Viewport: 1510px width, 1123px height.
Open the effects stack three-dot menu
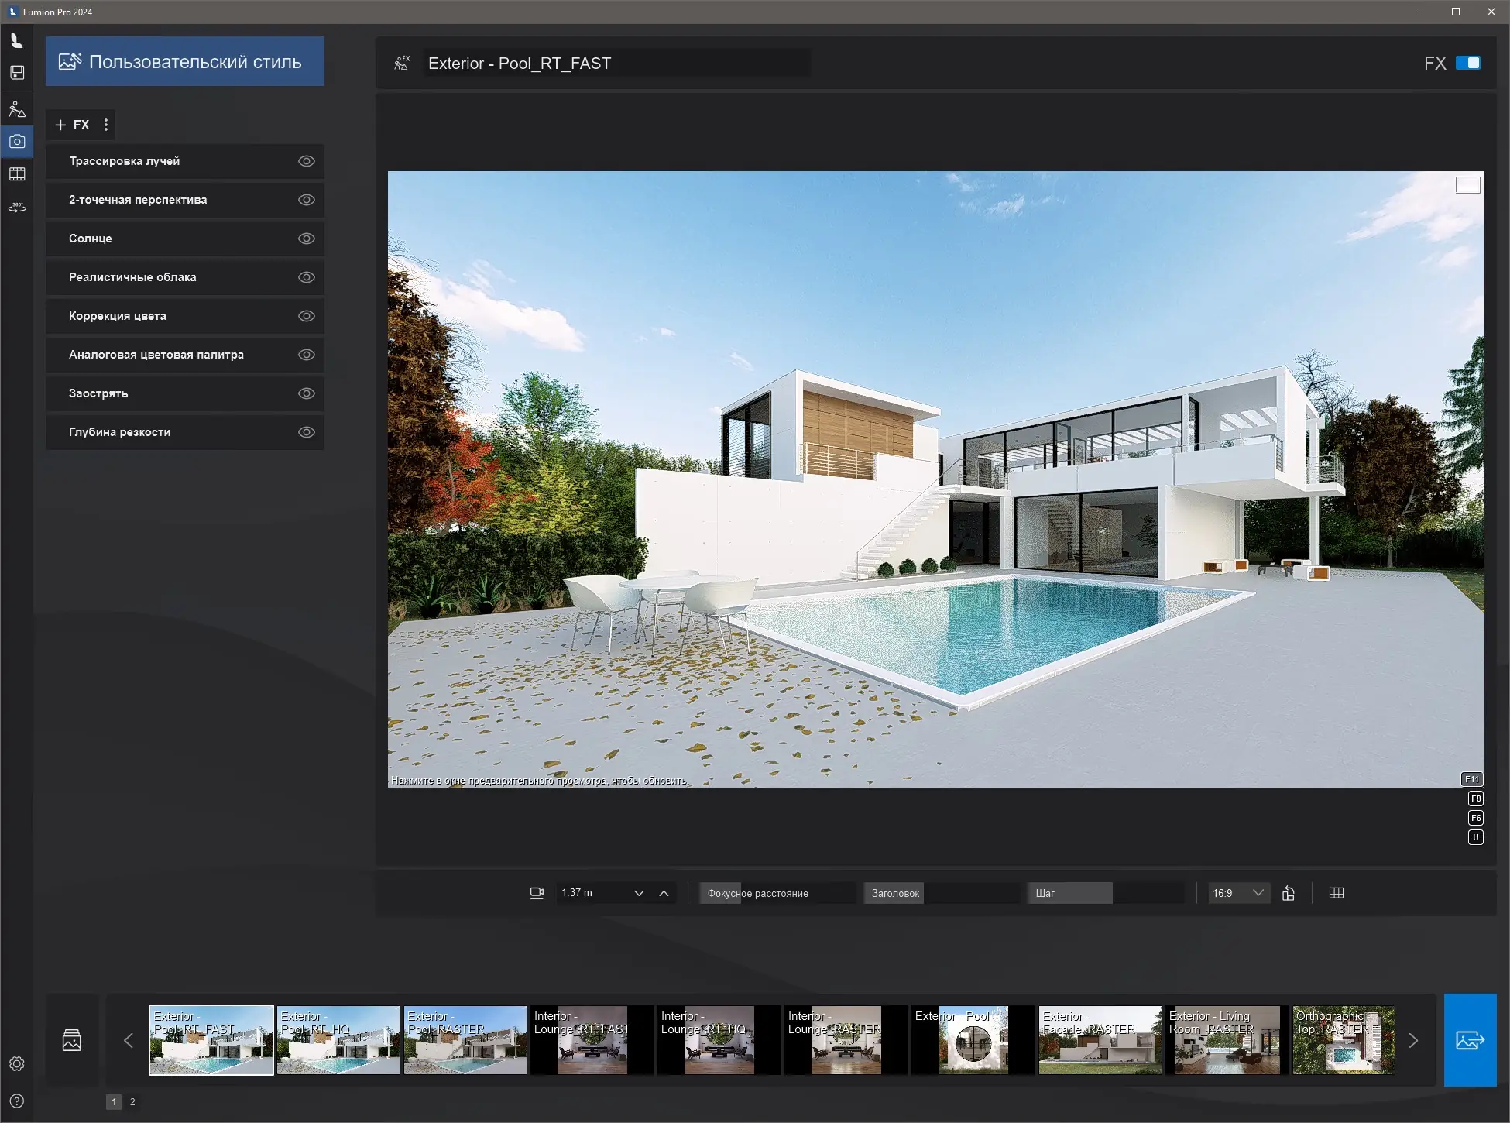coord(106,125)
